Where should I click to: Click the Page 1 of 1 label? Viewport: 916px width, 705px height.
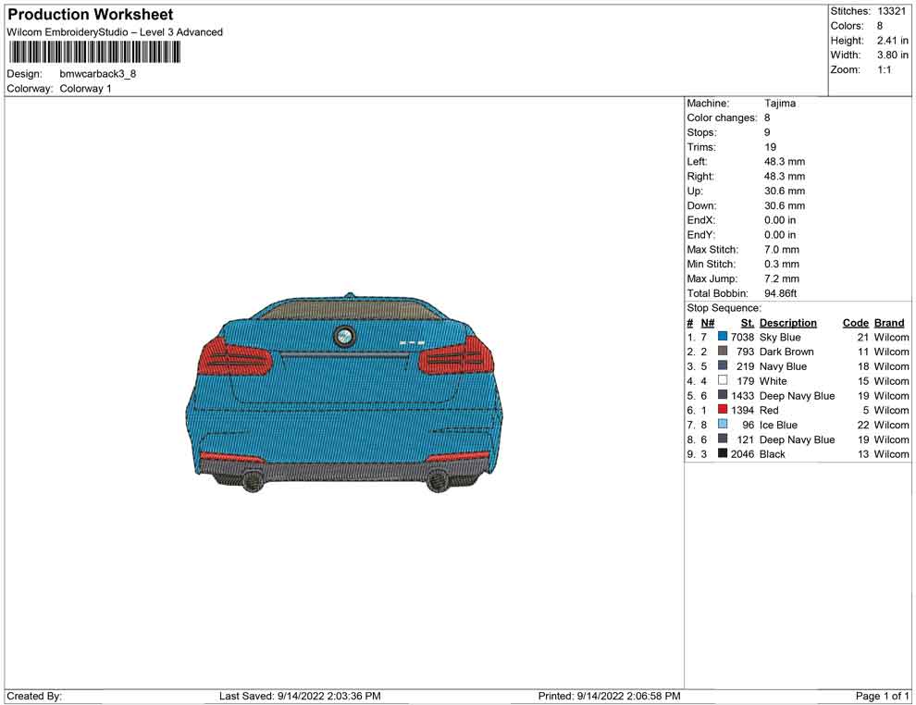coord(882,696)
